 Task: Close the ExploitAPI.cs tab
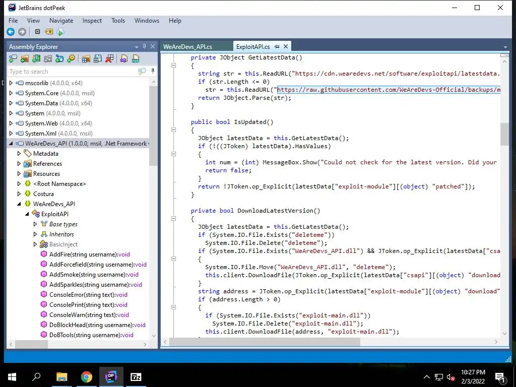coord(286,46)
